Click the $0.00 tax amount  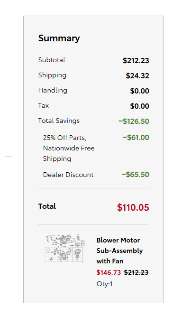pyautogui.click(x=139, y=106)
